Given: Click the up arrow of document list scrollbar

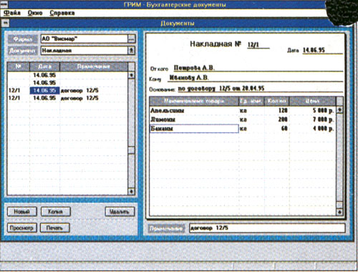Looking at the screenshot, I should coord(131,75).
